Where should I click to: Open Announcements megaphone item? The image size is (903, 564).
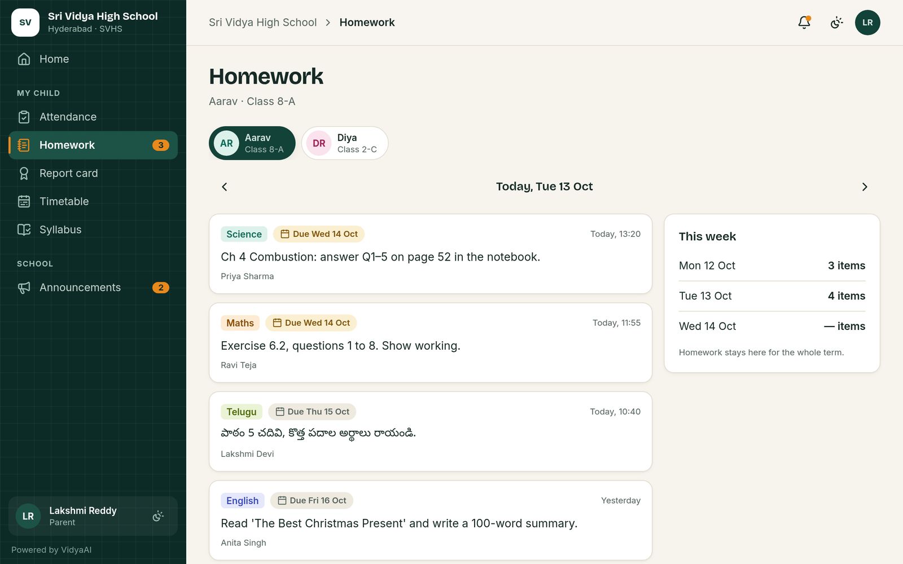[93, 288]
